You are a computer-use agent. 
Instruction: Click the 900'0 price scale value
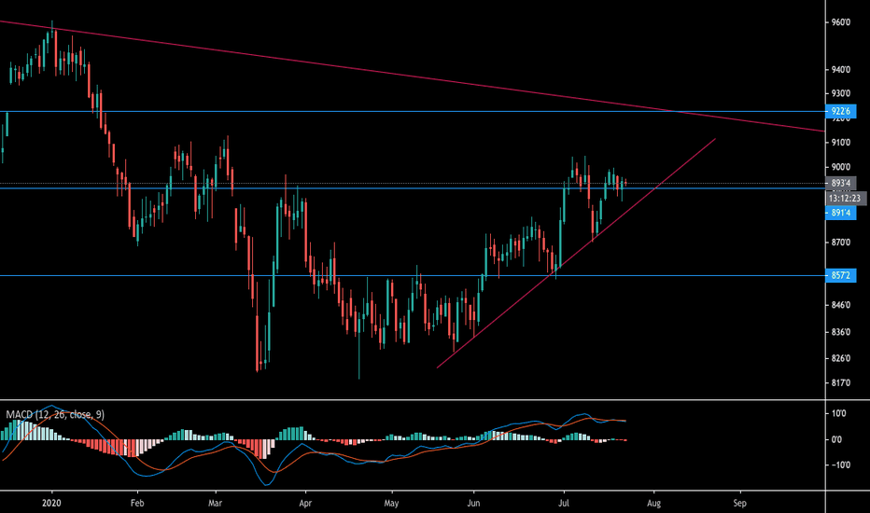[840, 167]
